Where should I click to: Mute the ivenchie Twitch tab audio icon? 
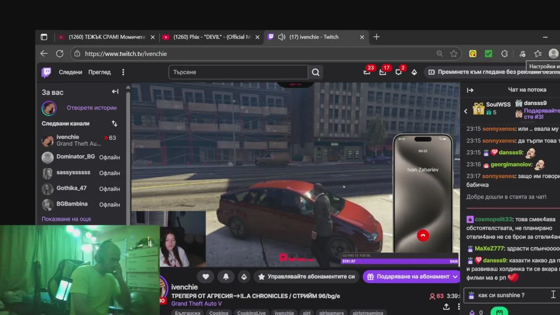(x=282, y=37)
